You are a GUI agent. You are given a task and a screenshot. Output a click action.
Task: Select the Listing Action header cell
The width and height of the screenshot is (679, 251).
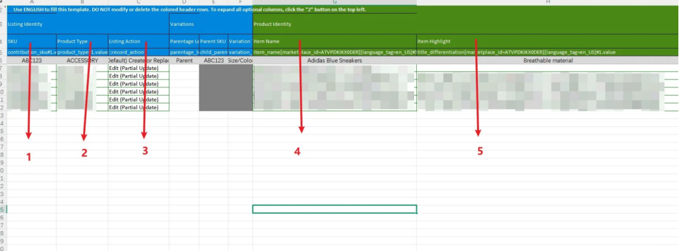tap(138, 41)
